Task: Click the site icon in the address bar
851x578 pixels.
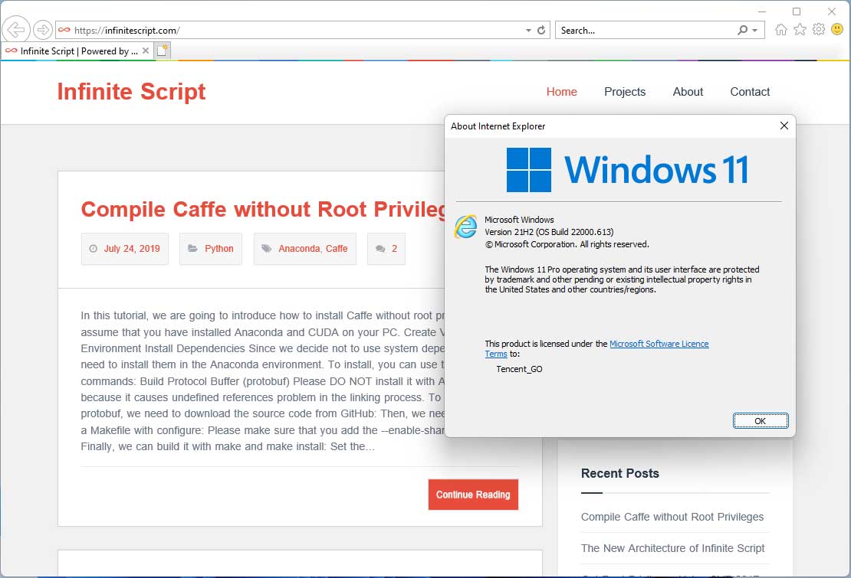Action: coord(64,30)
